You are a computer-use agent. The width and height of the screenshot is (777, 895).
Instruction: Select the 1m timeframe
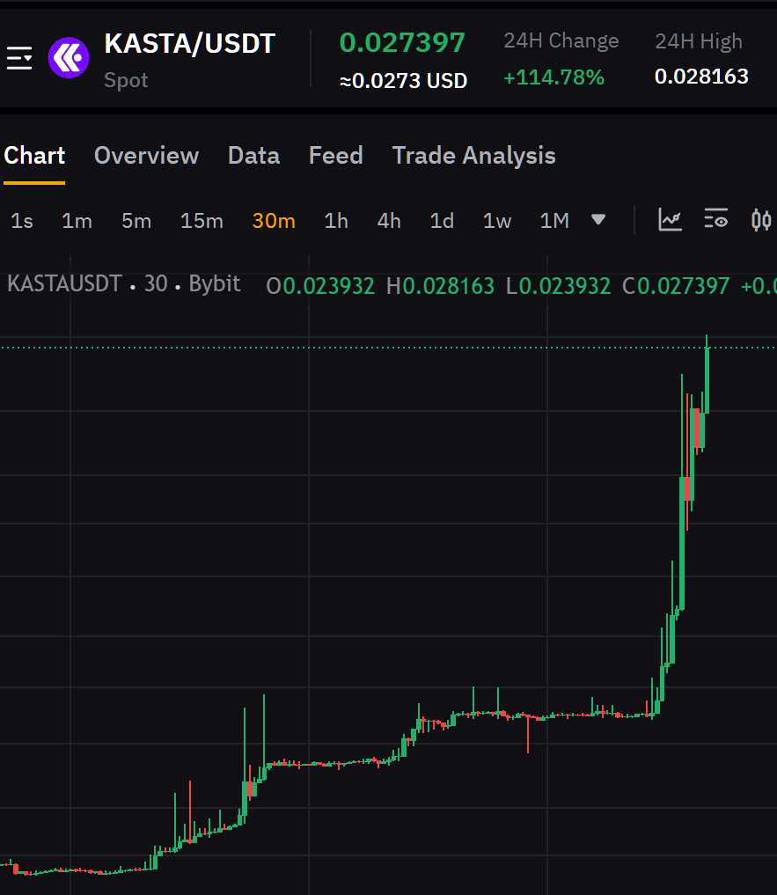click(x=77, y=221)
